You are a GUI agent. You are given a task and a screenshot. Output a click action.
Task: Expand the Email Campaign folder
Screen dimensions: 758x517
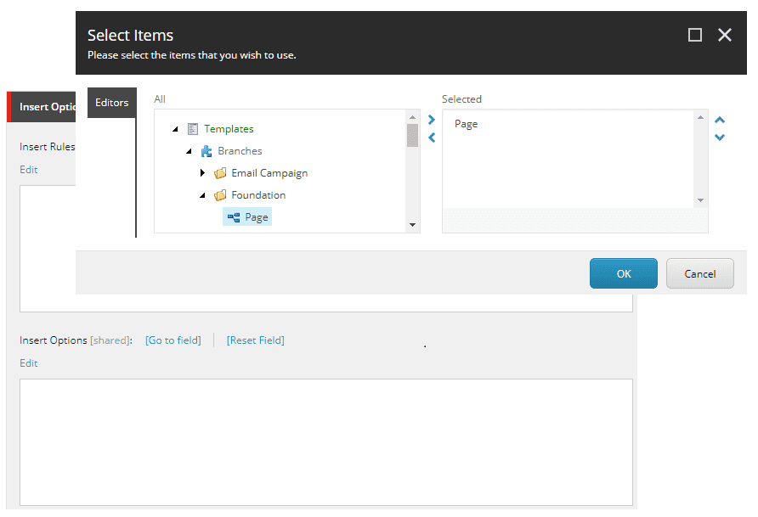202,173
